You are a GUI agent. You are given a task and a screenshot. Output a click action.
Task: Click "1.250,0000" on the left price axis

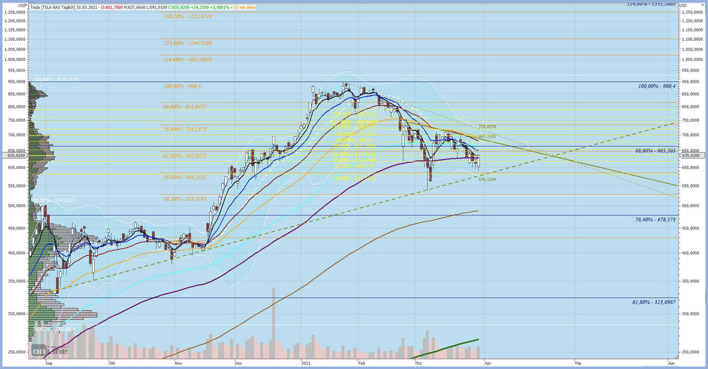point(15,12)
